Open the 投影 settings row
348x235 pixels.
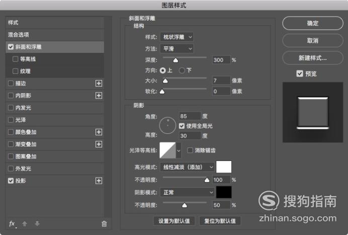55,181
